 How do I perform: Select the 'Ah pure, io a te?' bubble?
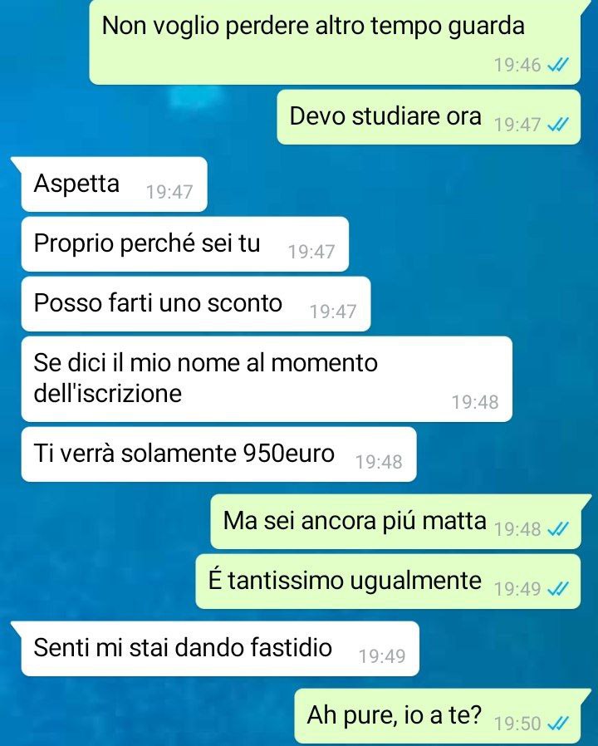tap(438, 716)
